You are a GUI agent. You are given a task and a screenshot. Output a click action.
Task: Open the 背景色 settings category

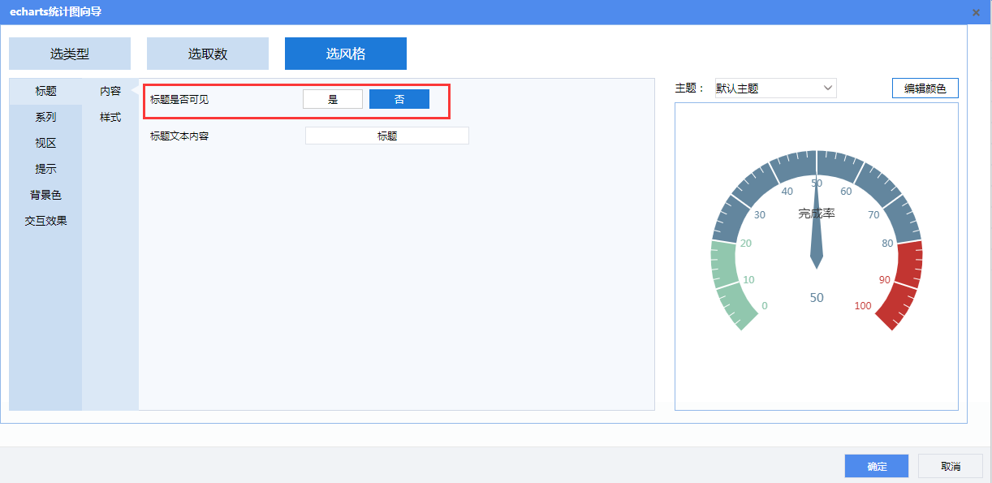45,195
